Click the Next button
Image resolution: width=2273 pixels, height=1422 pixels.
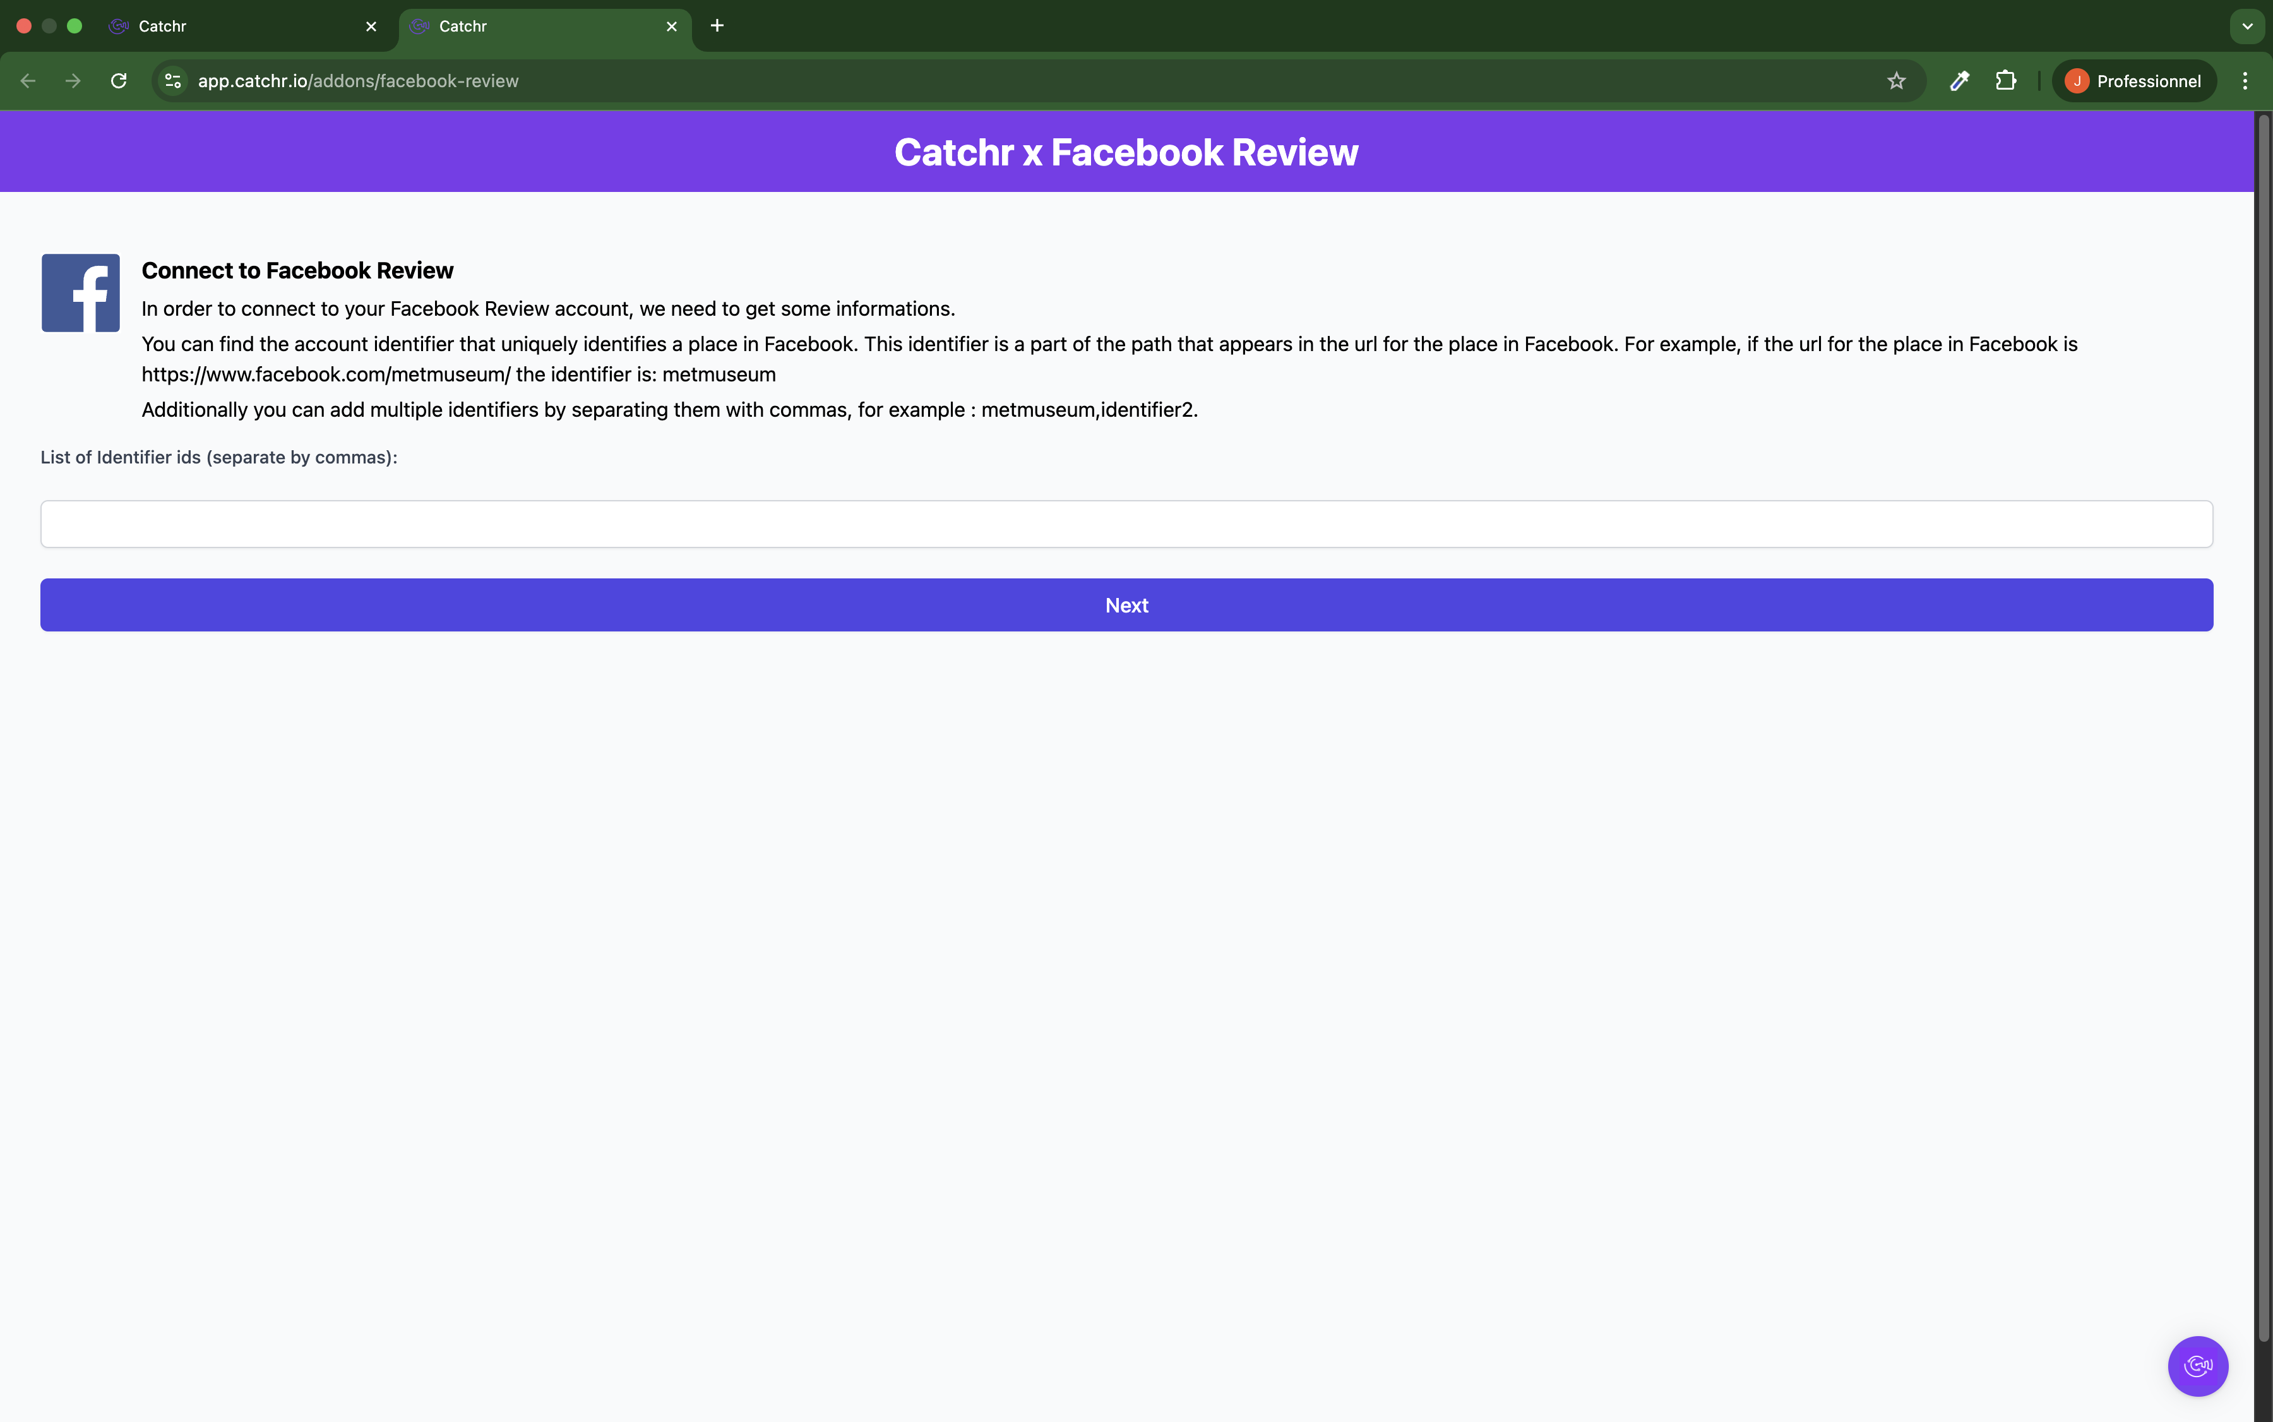(1126, 605)
